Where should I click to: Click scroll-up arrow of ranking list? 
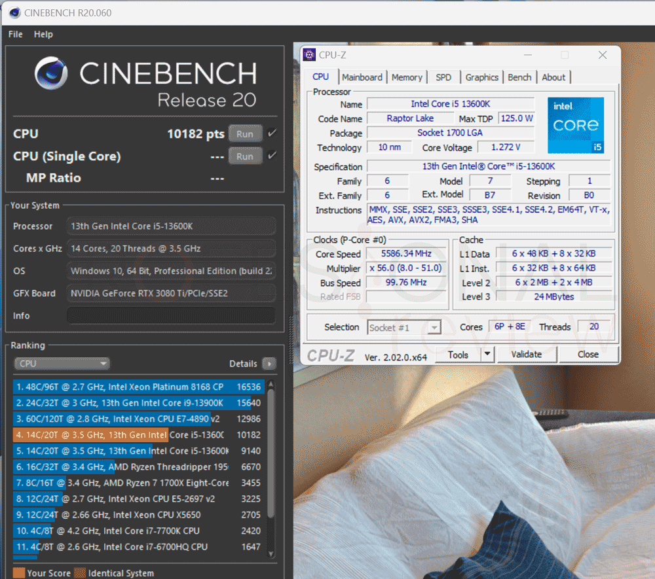point(271,384)
